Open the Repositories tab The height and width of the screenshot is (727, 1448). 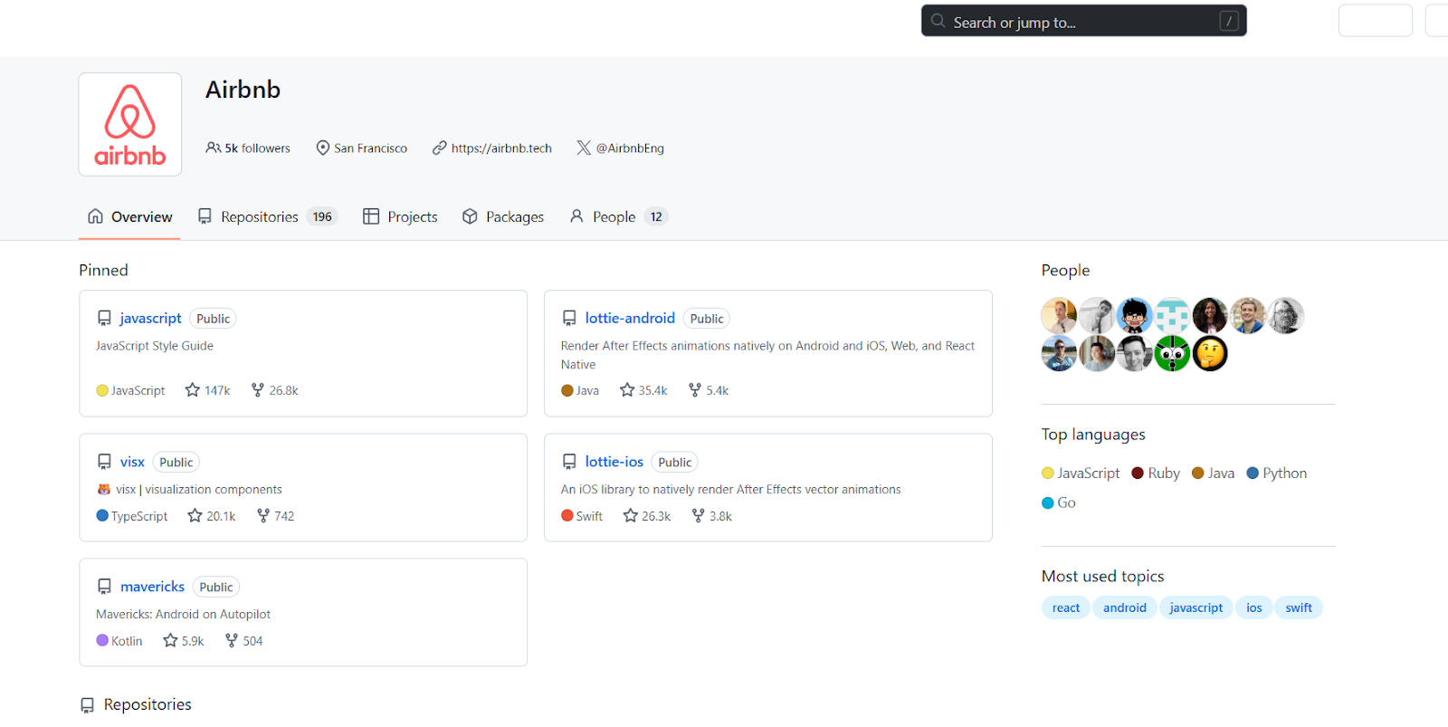click(x=267, y=216)
